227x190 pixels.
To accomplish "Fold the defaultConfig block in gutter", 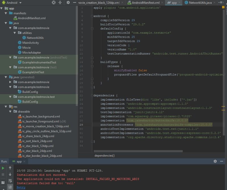I will click(x=92, y=29).
